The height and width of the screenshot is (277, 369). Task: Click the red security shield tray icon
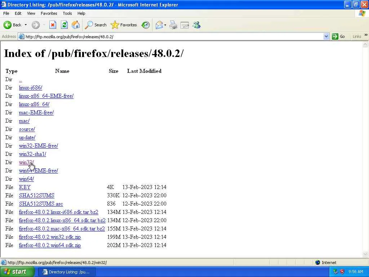click(342, 272)
